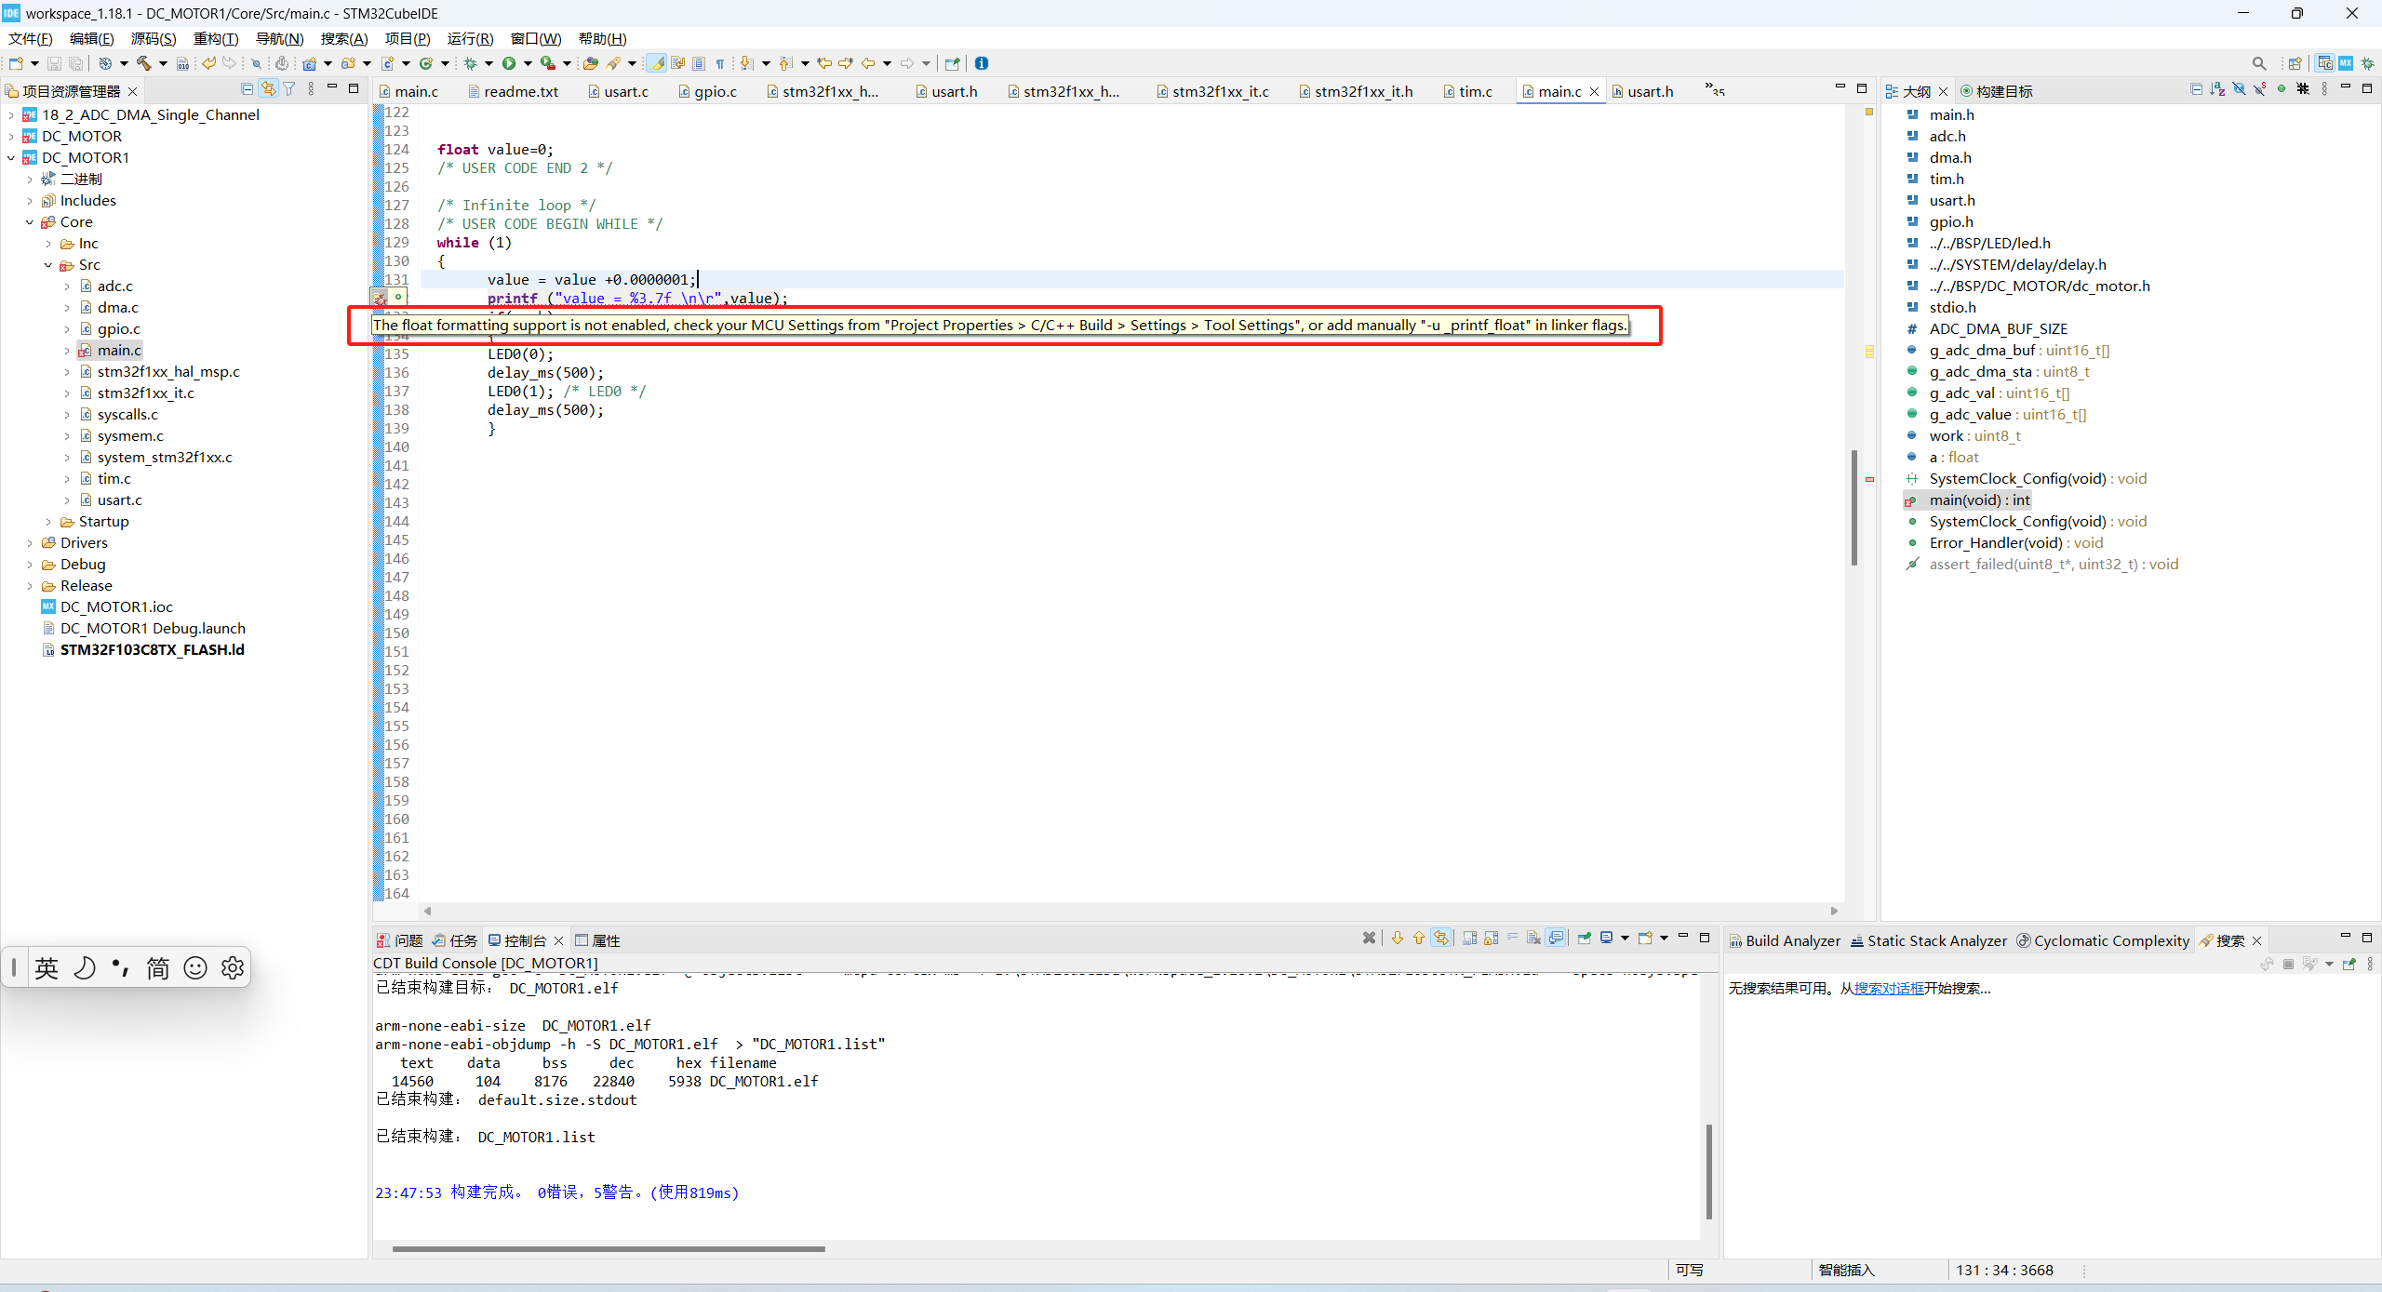Click the 搜索对话框 link in search panel
The height and width of the screenshot is (1292, 2382).
pos(1889,988)
